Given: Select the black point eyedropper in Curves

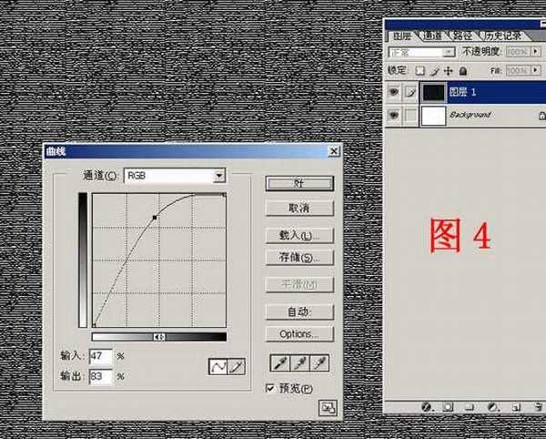Looking at the screenshot, I should (280, 364).
